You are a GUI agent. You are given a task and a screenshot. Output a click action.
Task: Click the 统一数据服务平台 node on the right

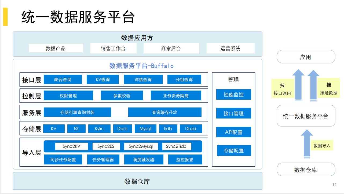[x=306, y=116]
